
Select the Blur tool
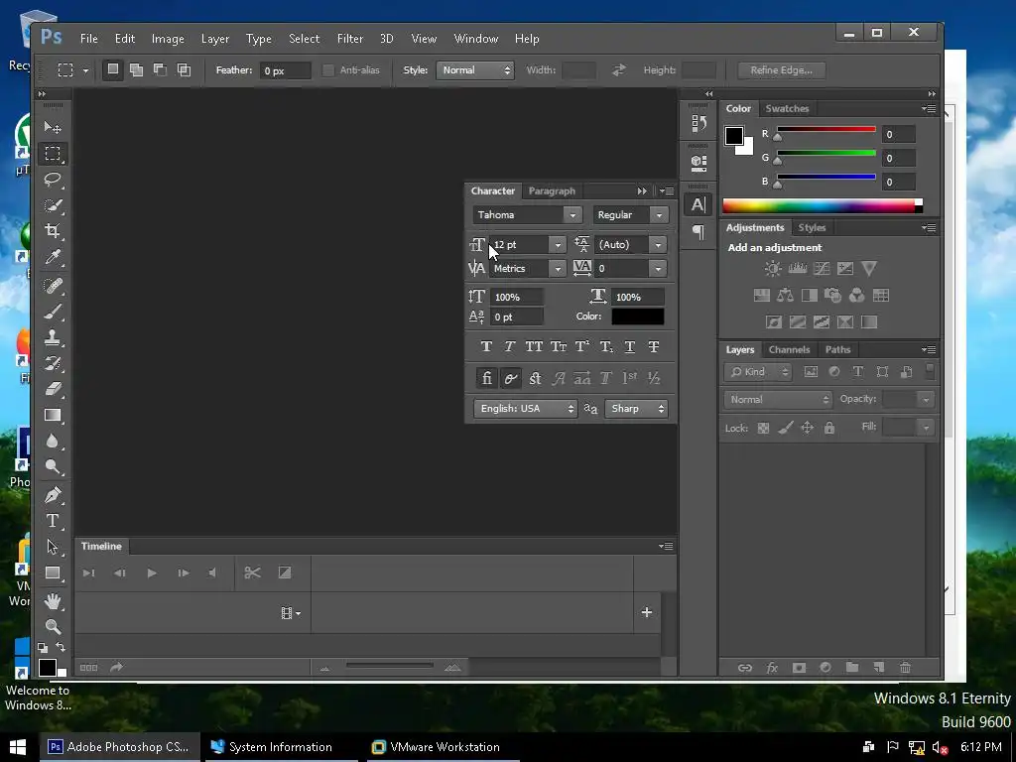pyautogui.click(x=53, y=442)
